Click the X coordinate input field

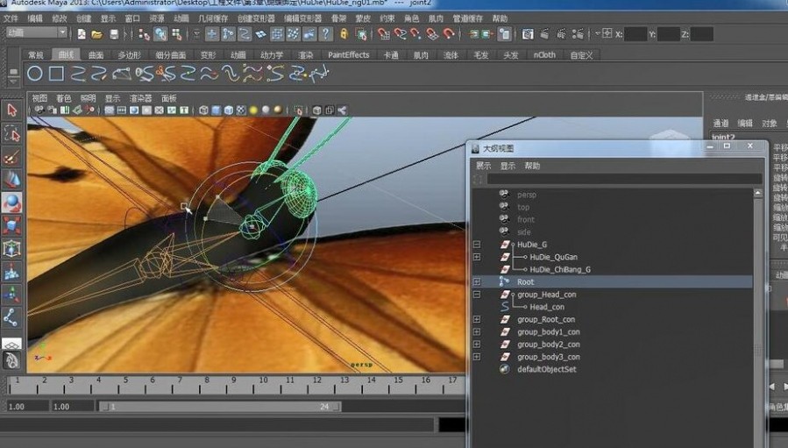click(635, 34)
